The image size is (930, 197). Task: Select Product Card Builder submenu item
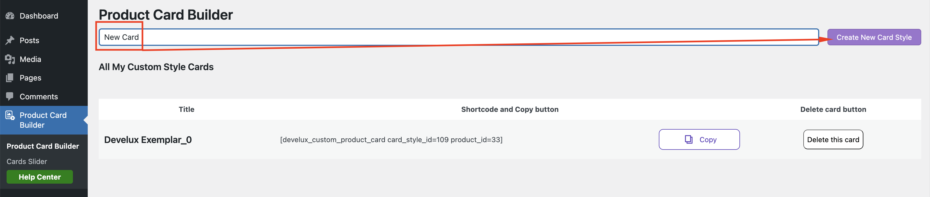(x=42, y=146)
